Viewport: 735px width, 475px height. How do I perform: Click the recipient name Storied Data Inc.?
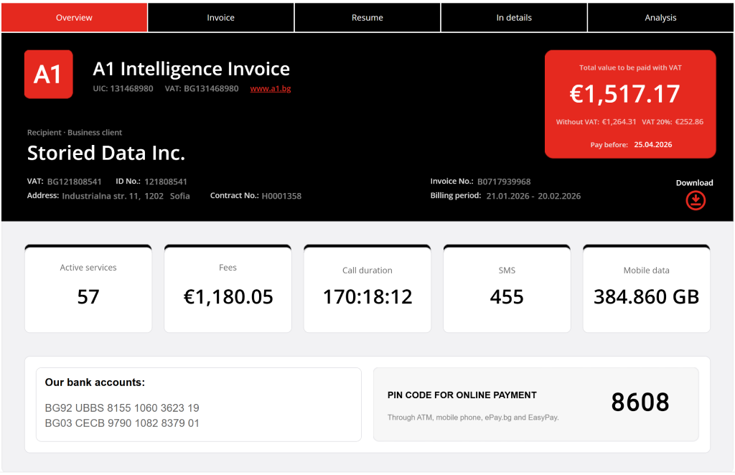tap(106, 153)
